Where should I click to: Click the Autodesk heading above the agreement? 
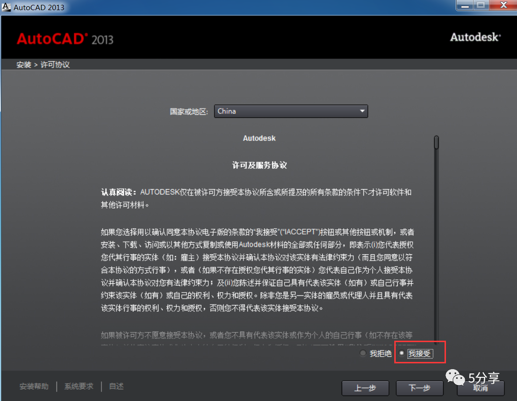click(x=259, y=138)
